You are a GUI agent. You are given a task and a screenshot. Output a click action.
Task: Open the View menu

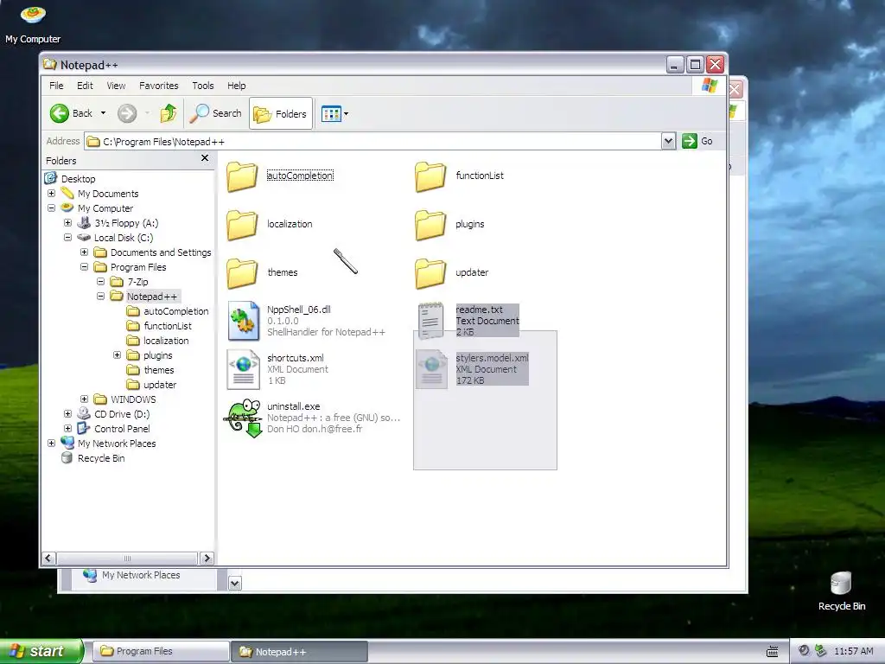coord(117,86)
